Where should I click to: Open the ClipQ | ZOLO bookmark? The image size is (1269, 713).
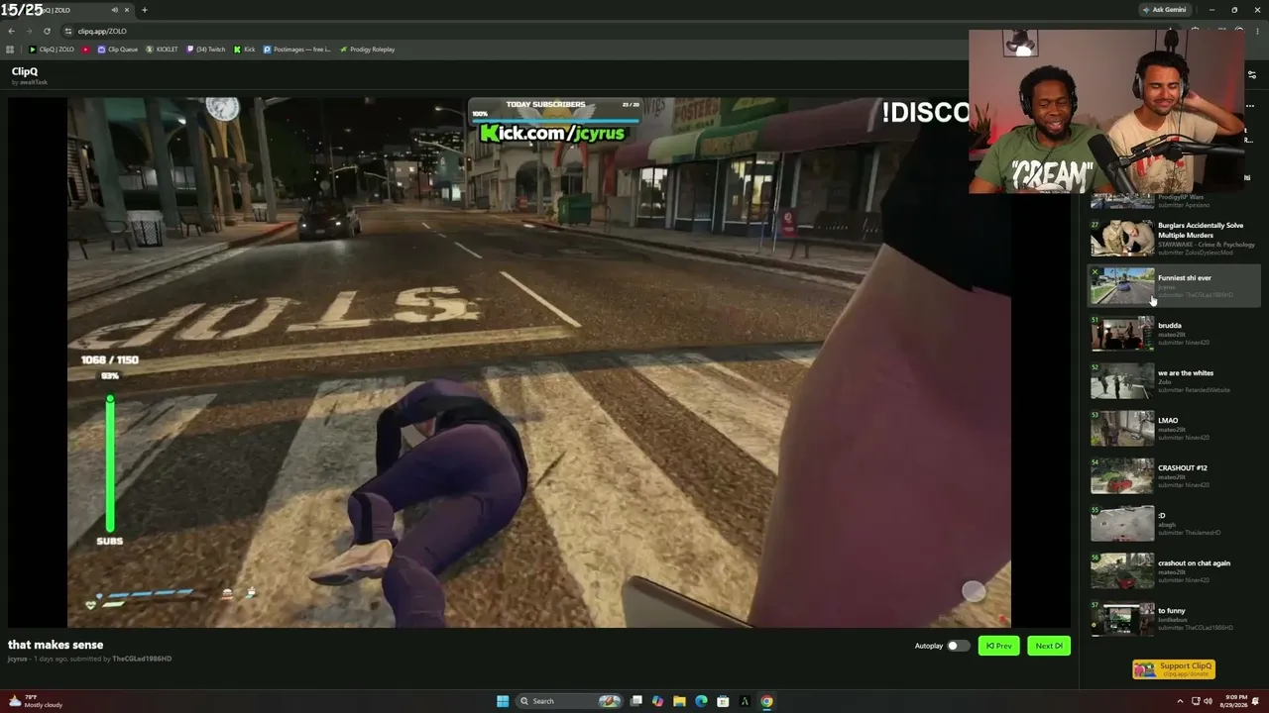[52, 50]
